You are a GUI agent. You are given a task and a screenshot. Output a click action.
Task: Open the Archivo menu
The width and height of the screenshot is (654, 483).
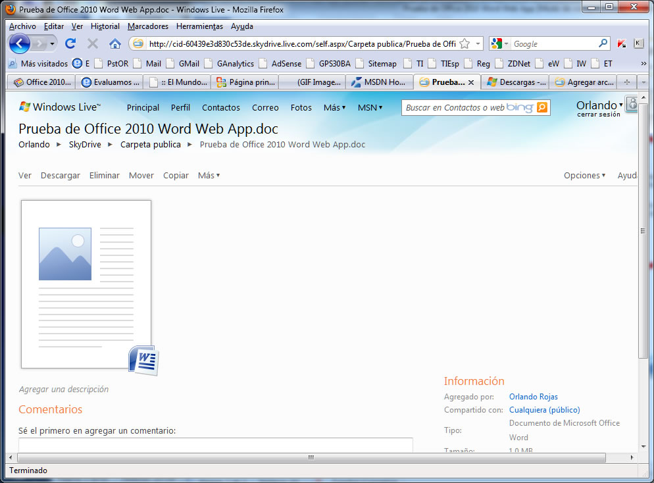coord(22,26)
